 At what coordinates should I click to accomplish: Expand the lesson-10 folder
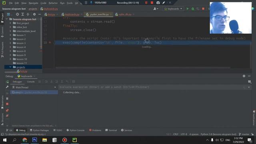click(x=10, y=59)
